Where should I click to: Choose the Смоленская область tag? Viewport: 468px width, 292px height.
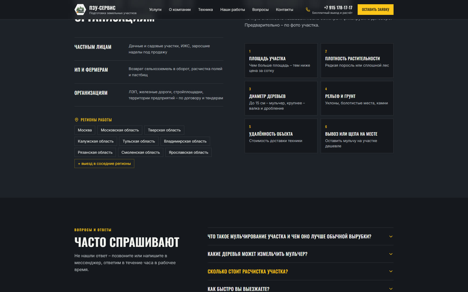point(141,152)
